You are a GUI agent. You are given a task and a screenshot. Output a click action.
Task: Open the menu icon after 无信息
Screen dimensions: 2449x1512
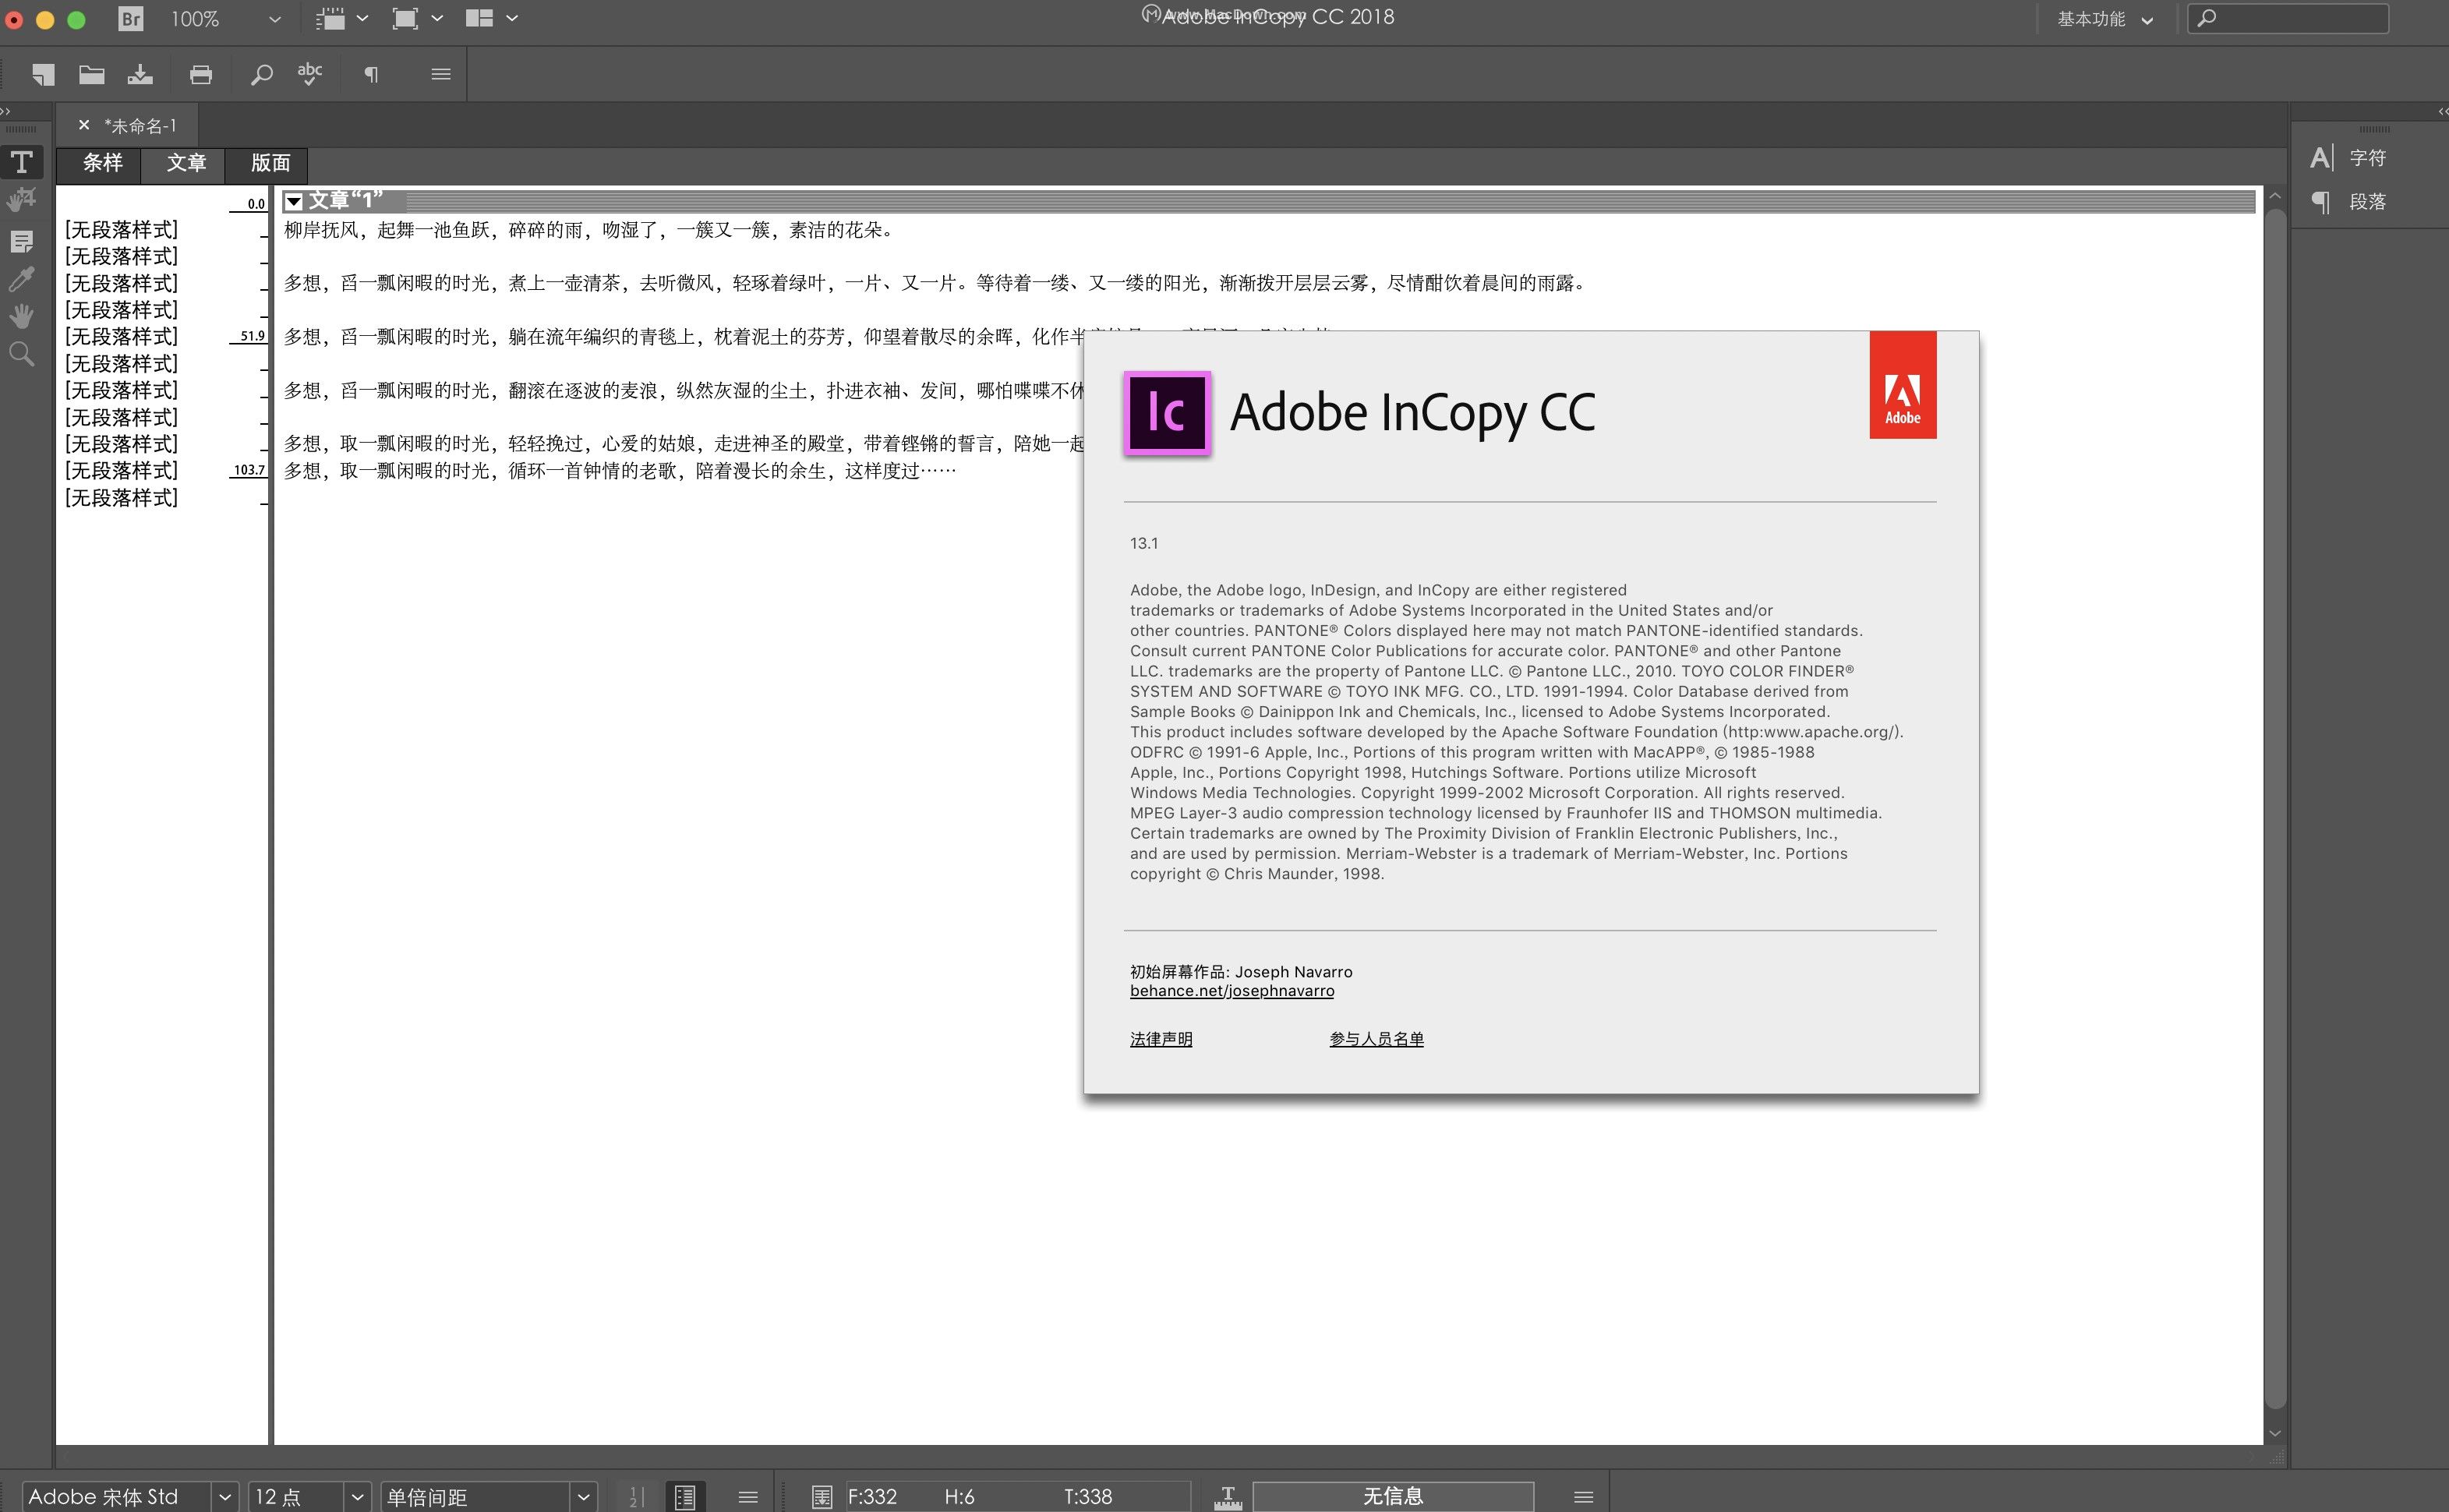pyautogui.click(x=1583, y=1497)
